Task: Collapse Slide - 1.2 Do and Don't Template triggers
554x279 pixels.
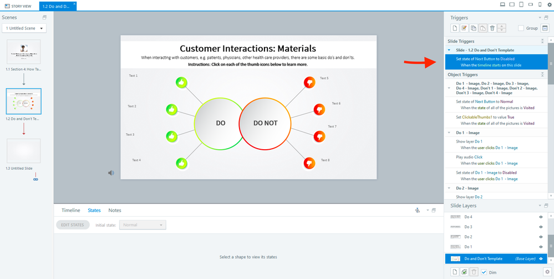Action: tap(449, 50)
